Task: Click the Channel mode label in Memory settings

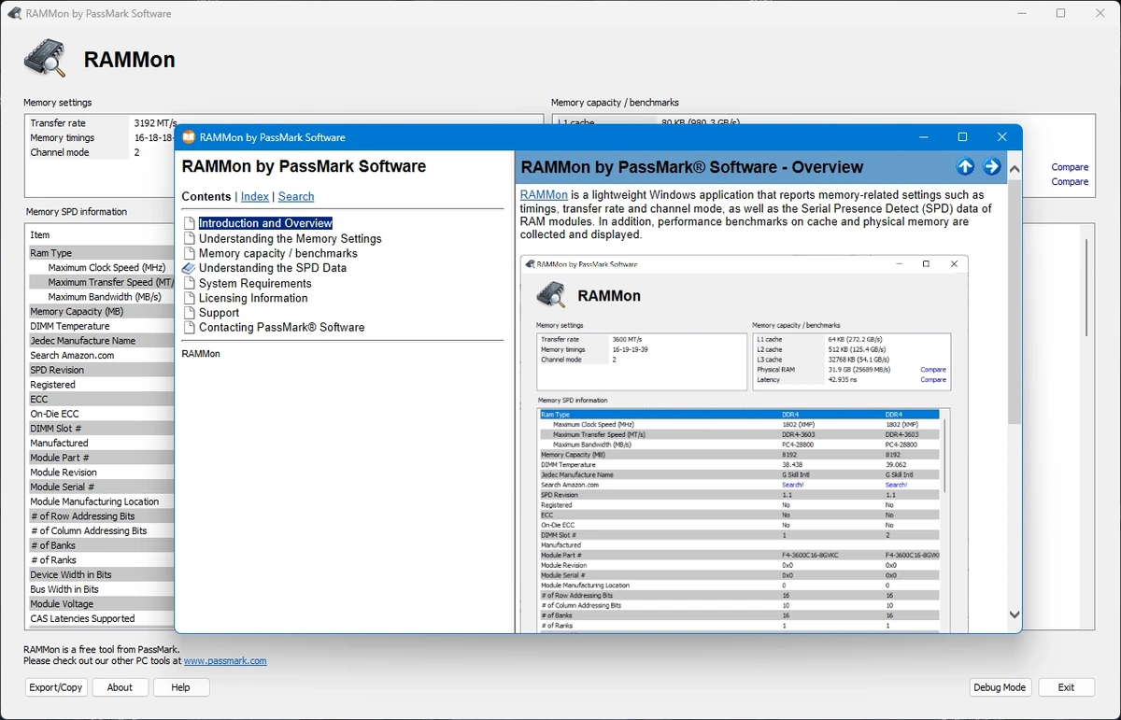Action: (x=60, y=152)
